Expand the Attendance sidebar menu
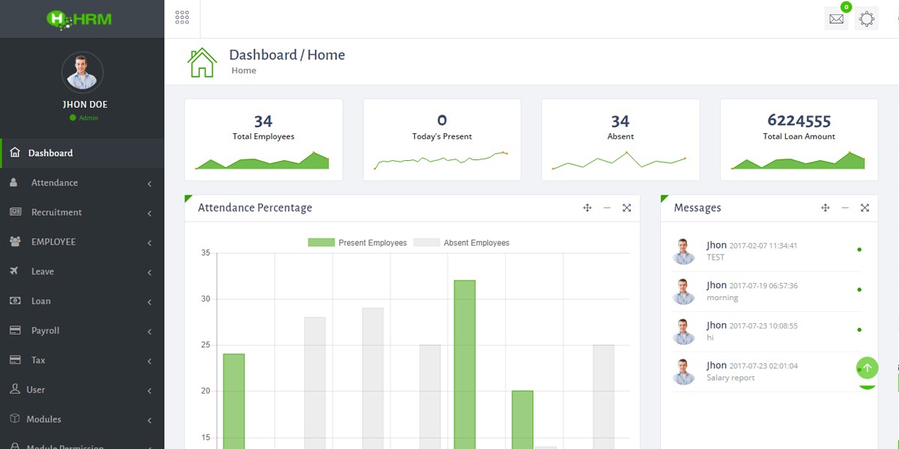 click(82, 183)
